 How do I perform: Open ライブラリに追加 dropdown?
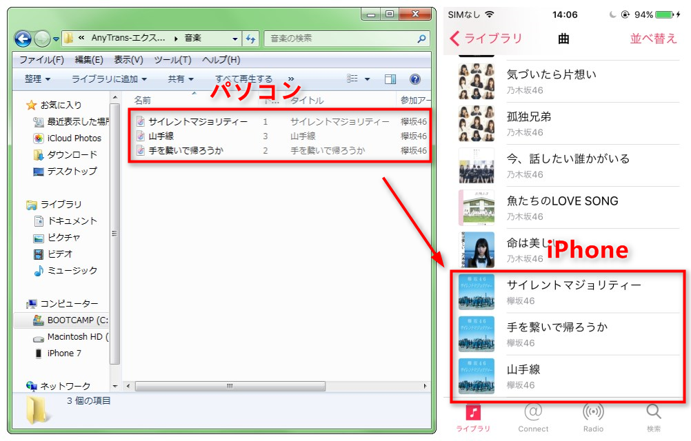(109, 79)
